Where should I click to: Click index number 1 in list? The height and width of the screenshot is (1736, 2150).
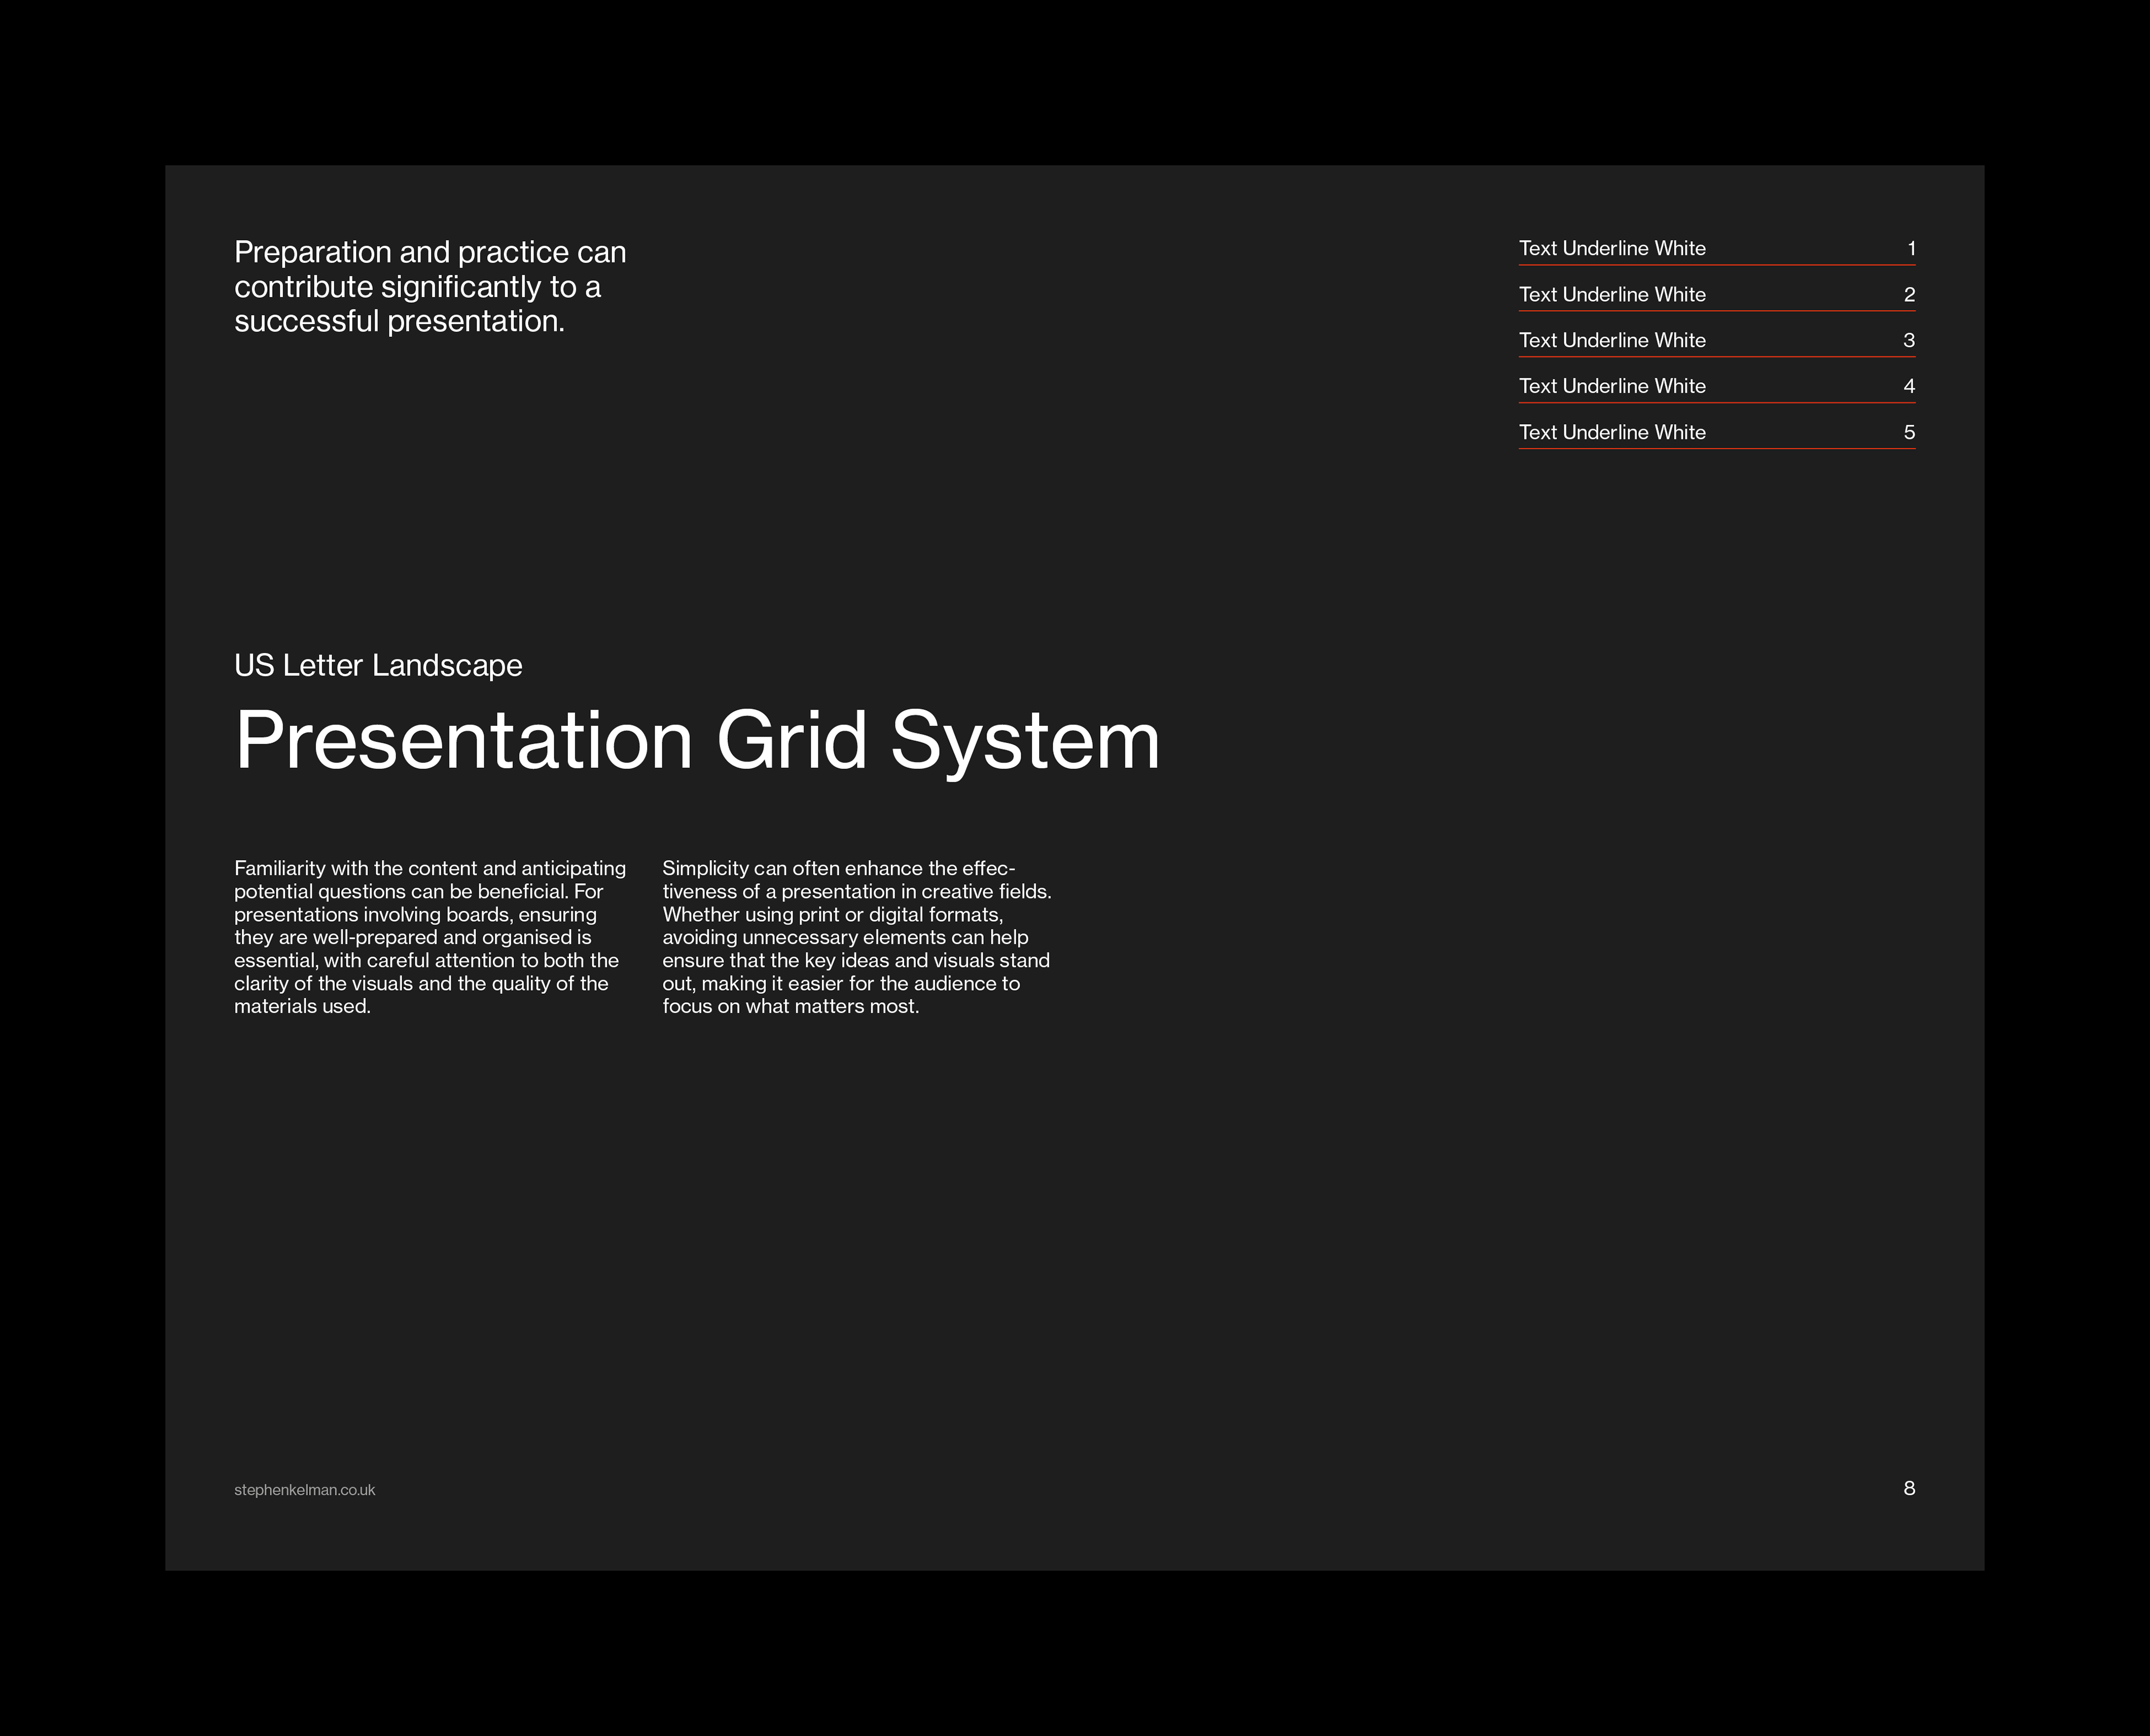[1911, 249]
